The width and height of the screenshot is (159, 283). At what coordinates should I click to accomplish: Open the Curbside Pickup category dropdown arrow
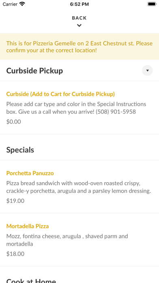147,70
